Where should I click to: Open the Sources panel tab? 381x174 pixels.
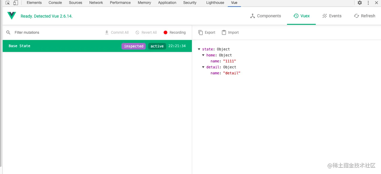75,3
